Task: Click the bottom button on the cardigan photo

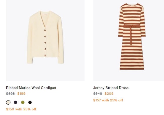Action: [45, 55]
